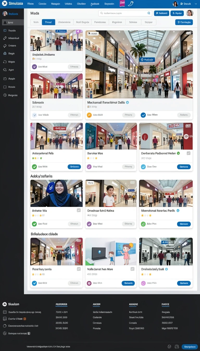Image resolution: width=200 pixels, height=351 pixels.
Task: Click green check icon on Antengellenal Felo card
Action: click(34, 167)
